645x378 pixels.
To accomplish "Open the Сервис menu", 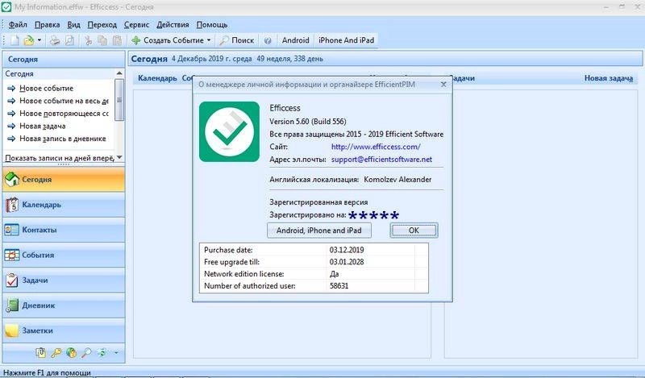I will [136, 25].
